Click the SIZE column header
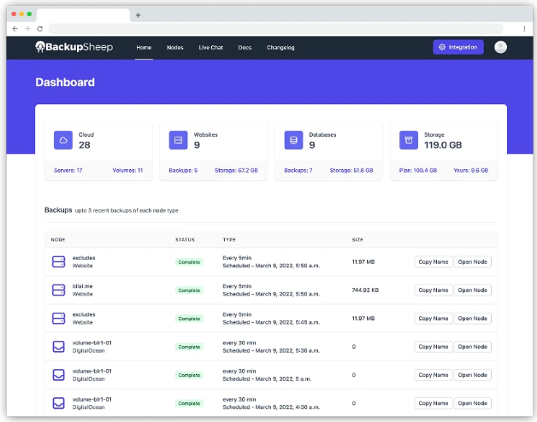Viewport: 537px width, 422px height. pos(357,240)
